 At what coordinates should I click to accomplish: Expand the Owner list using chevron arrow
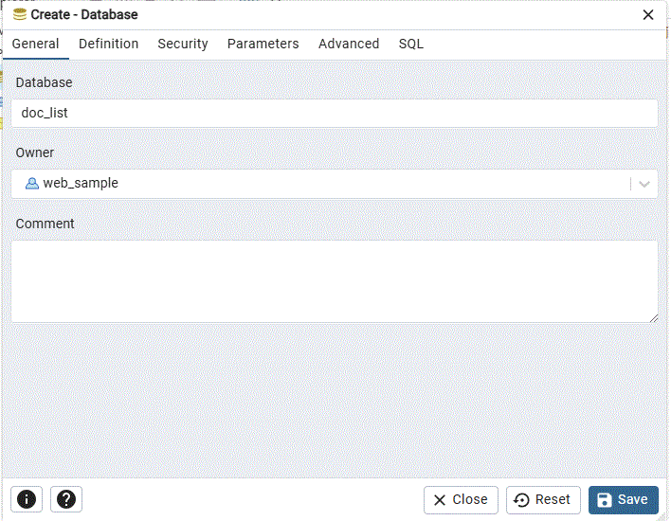644,184
